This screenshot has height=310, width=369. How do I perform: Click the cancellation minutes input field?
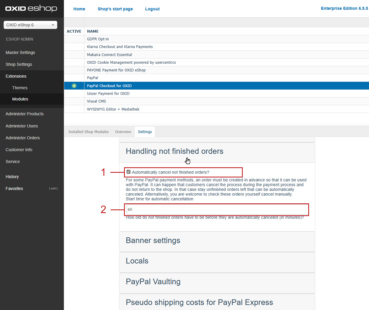pos(217,209)
